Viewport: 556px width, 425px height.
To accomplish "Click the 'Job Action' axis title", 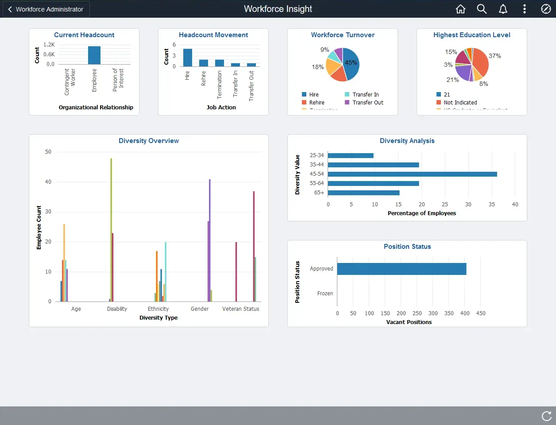I will pos(221,108).
